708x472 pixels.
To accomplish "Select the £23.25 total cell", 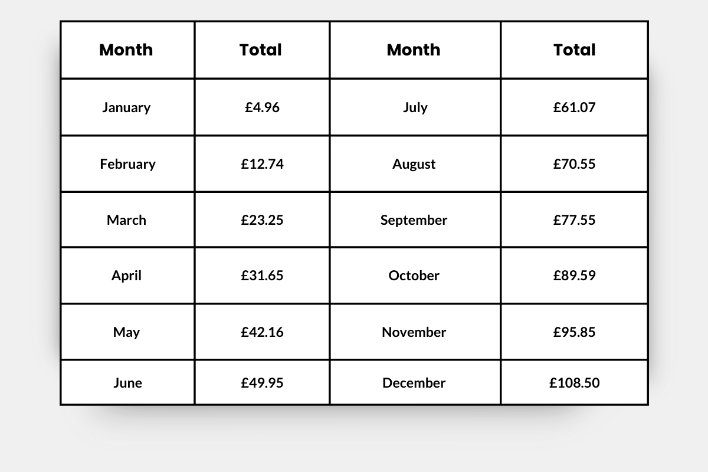I will [x=262, y=220].
